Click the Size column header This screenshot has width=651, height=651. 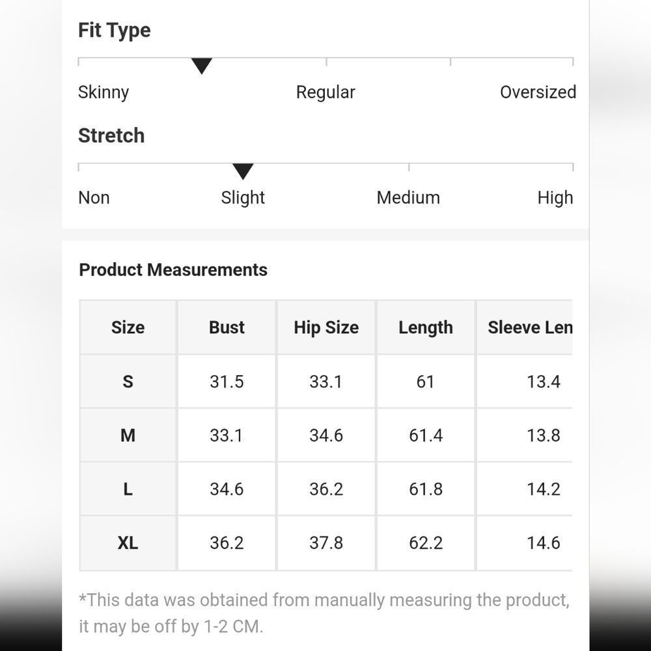(x=128, y=327)
